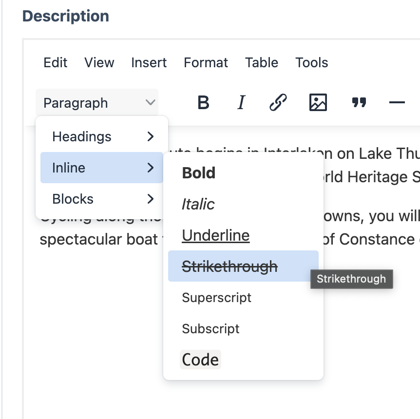420x419 pixels.
Task: Apply Superscript inline format
Action: click(x=217, y=298)
